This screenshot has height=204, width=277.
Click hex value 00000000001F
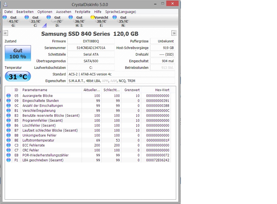pos(158,140)
